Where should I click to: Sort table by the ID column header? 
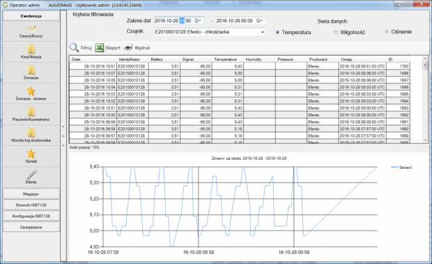coord(398,59)
